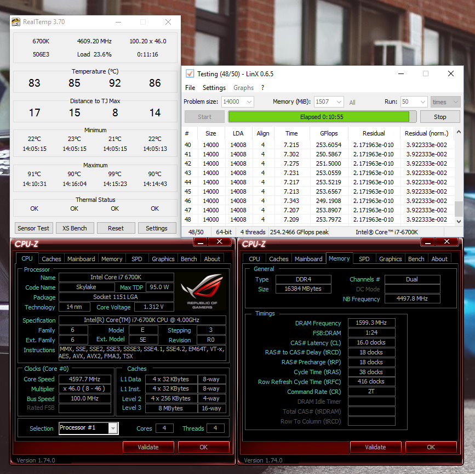Click the Core Voltage 1.312 V field
The width and height of the screenshot is (475, 474).
[x=153, y=307]
